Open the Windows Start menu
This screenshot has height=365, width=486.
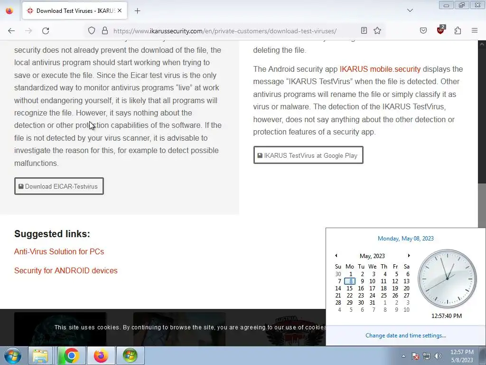click(x=13, y=355)
